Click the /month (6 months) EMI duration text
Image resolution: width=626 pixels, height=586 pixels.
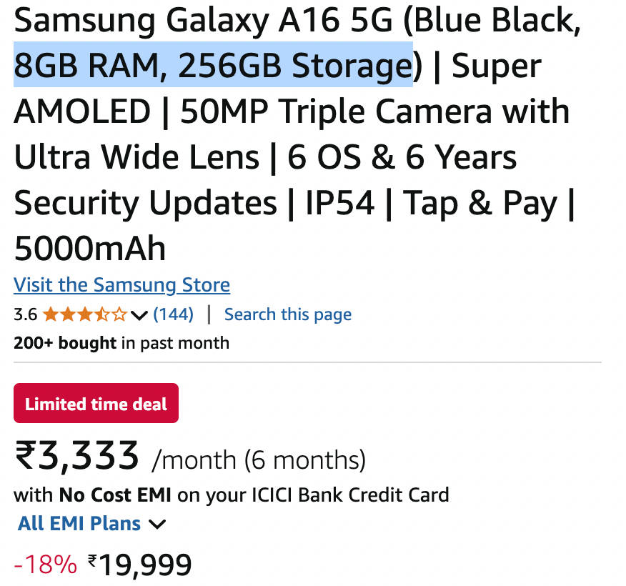pyautogui.click(x=259, y=460)
